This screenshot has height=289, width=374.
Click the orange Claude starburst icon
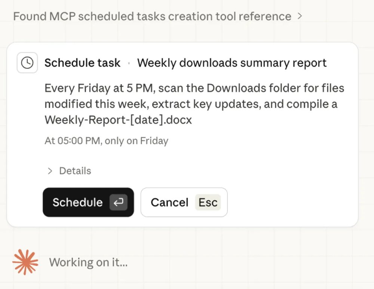pyautogui.click(x=25, y=262)
